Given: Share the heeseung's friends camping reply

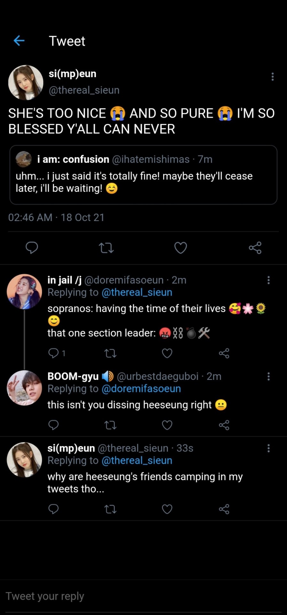Looking at the screenshot, I should point(224,509).
